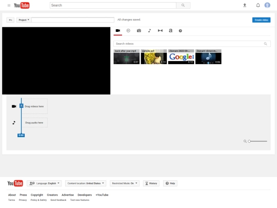Image resolution: width=277 pixels, height=208 pixels.
Task: Open the About footer link
Action: (x=12, y=195)
